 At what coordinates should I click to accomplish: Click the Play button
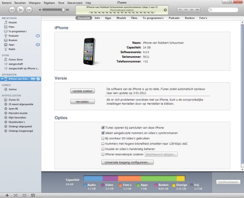tap(20, 10)
